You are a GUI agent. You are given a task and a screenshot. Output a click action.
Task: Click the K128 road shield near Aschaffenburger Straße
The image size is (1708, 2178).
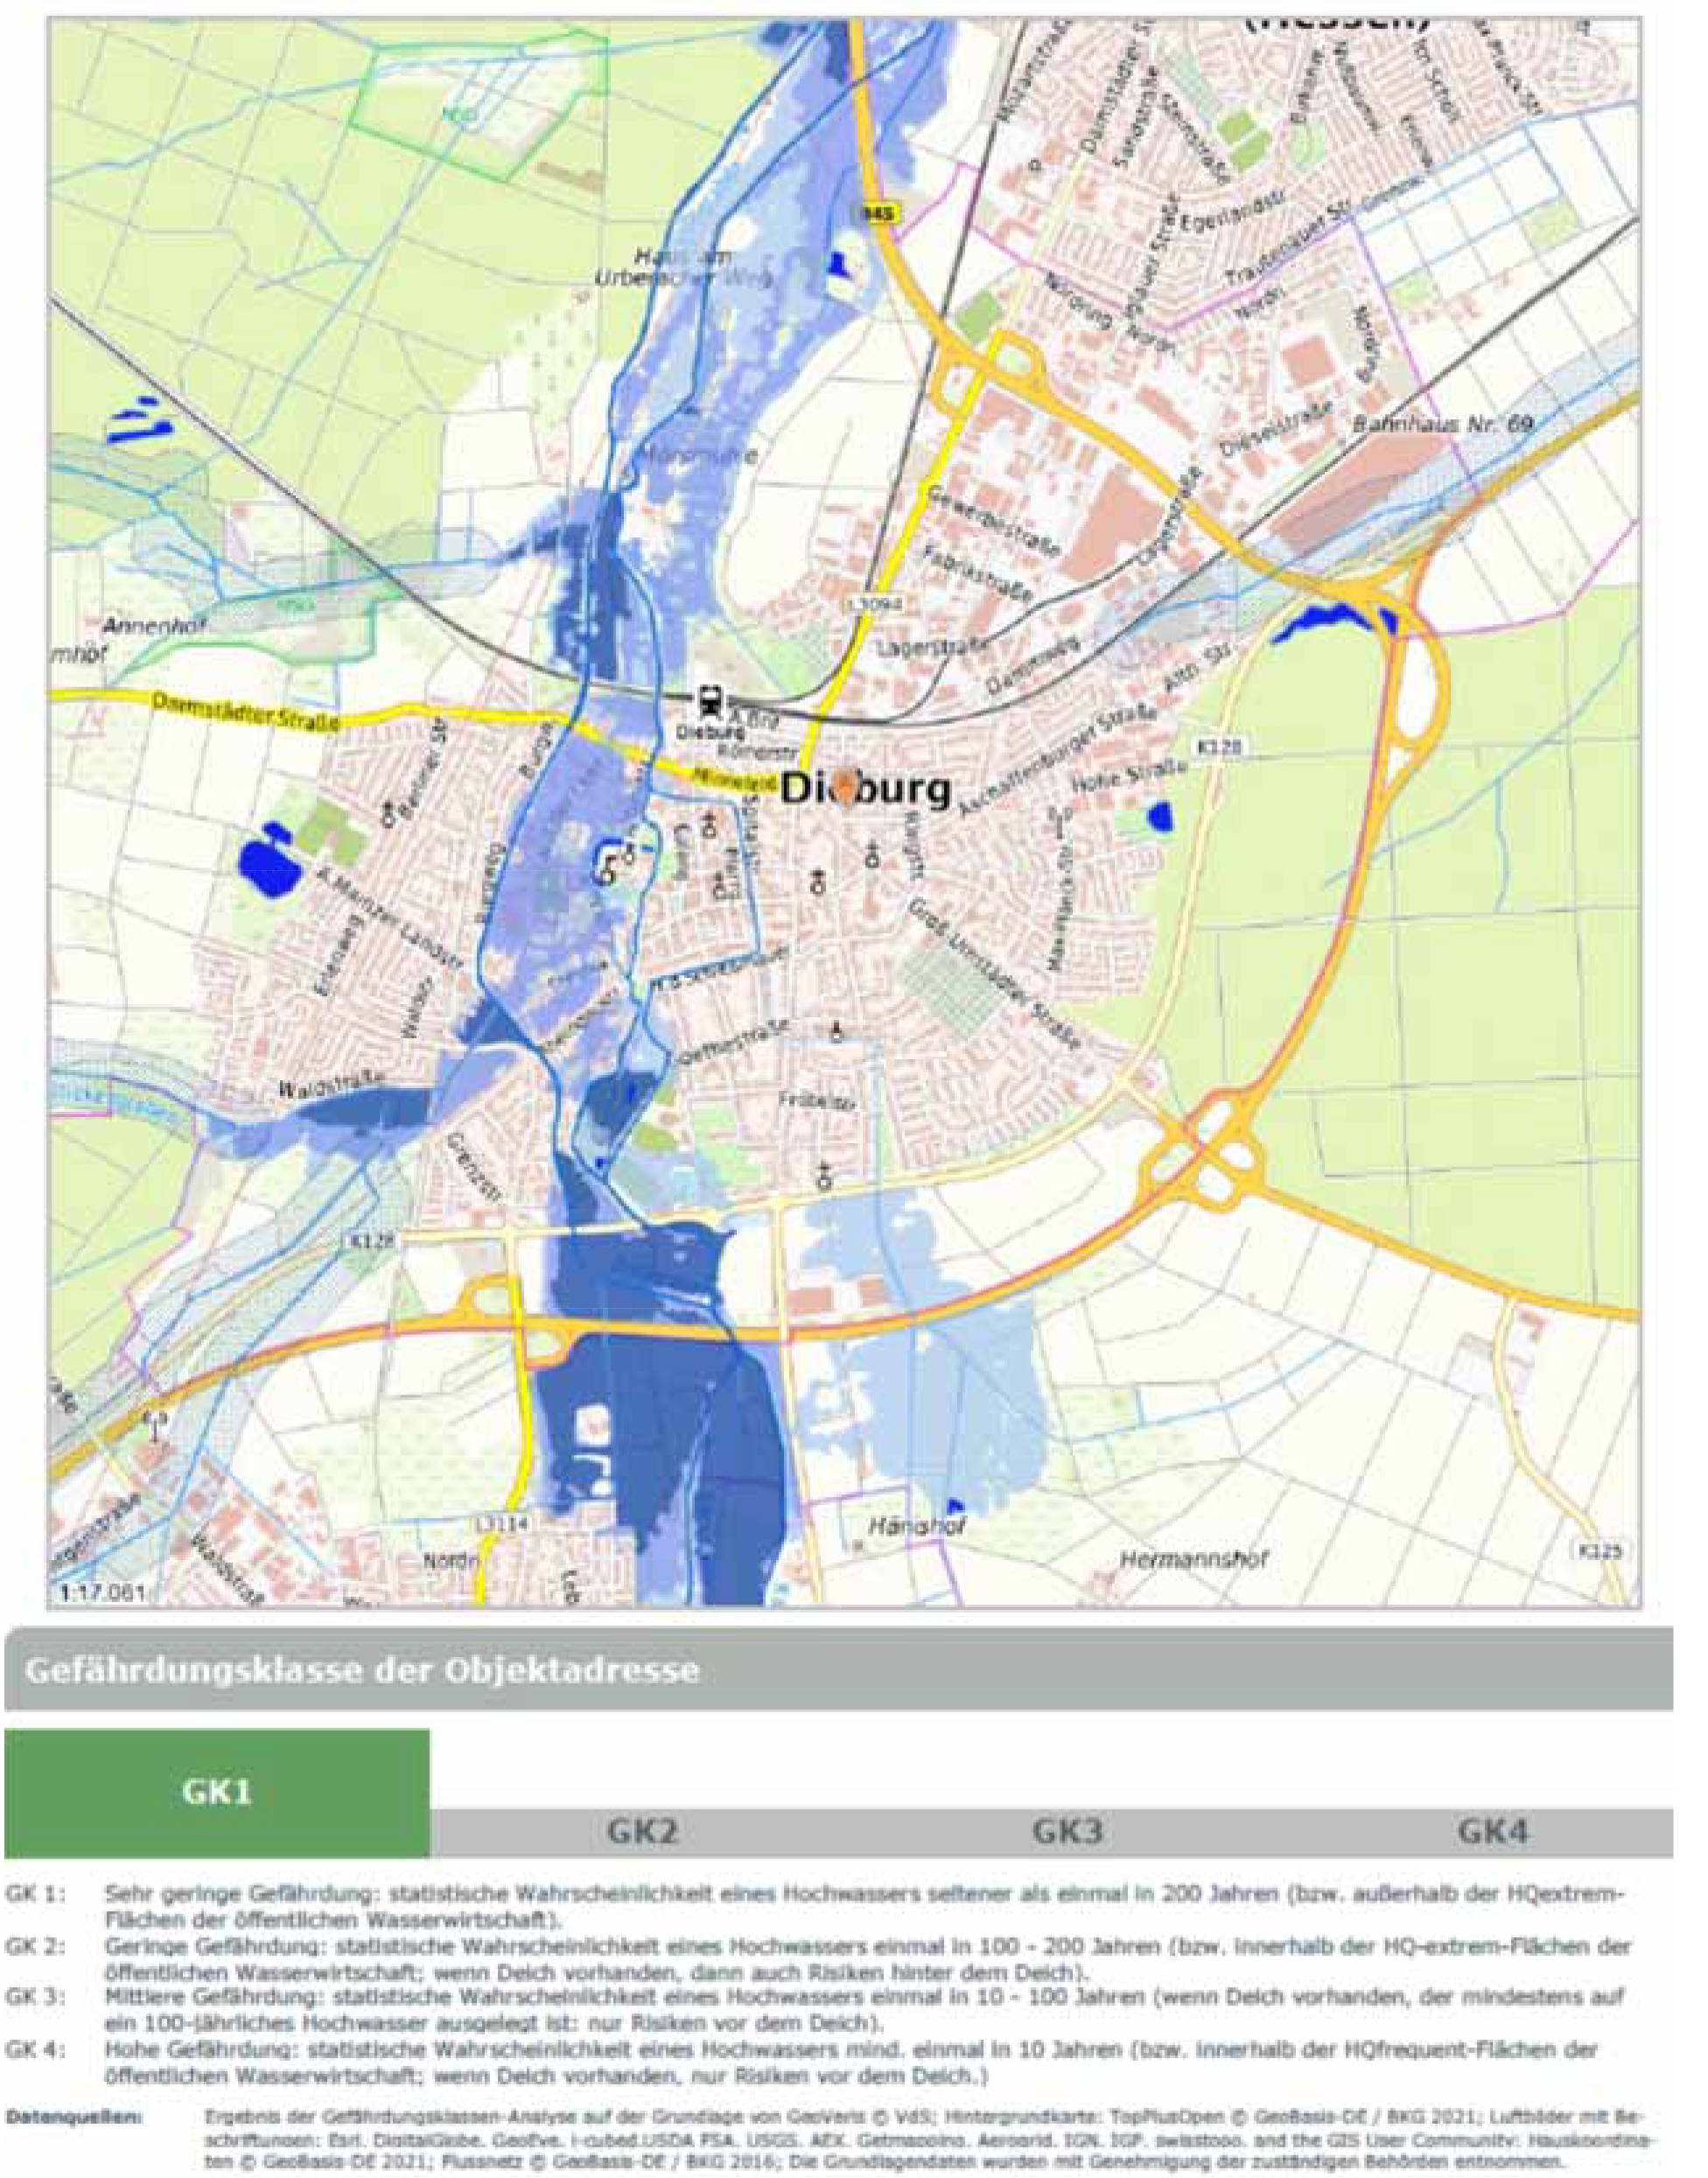tap(1220, 748)
